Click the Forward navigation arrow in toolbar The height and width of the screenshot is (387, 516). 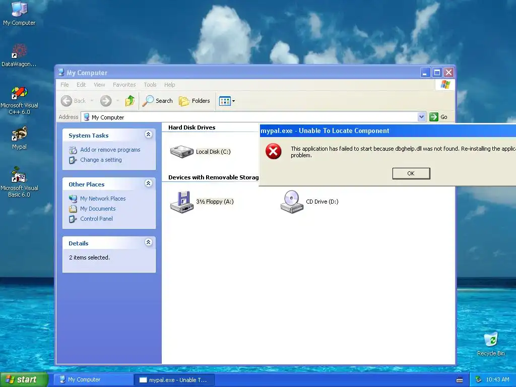[x=106, y=101]
